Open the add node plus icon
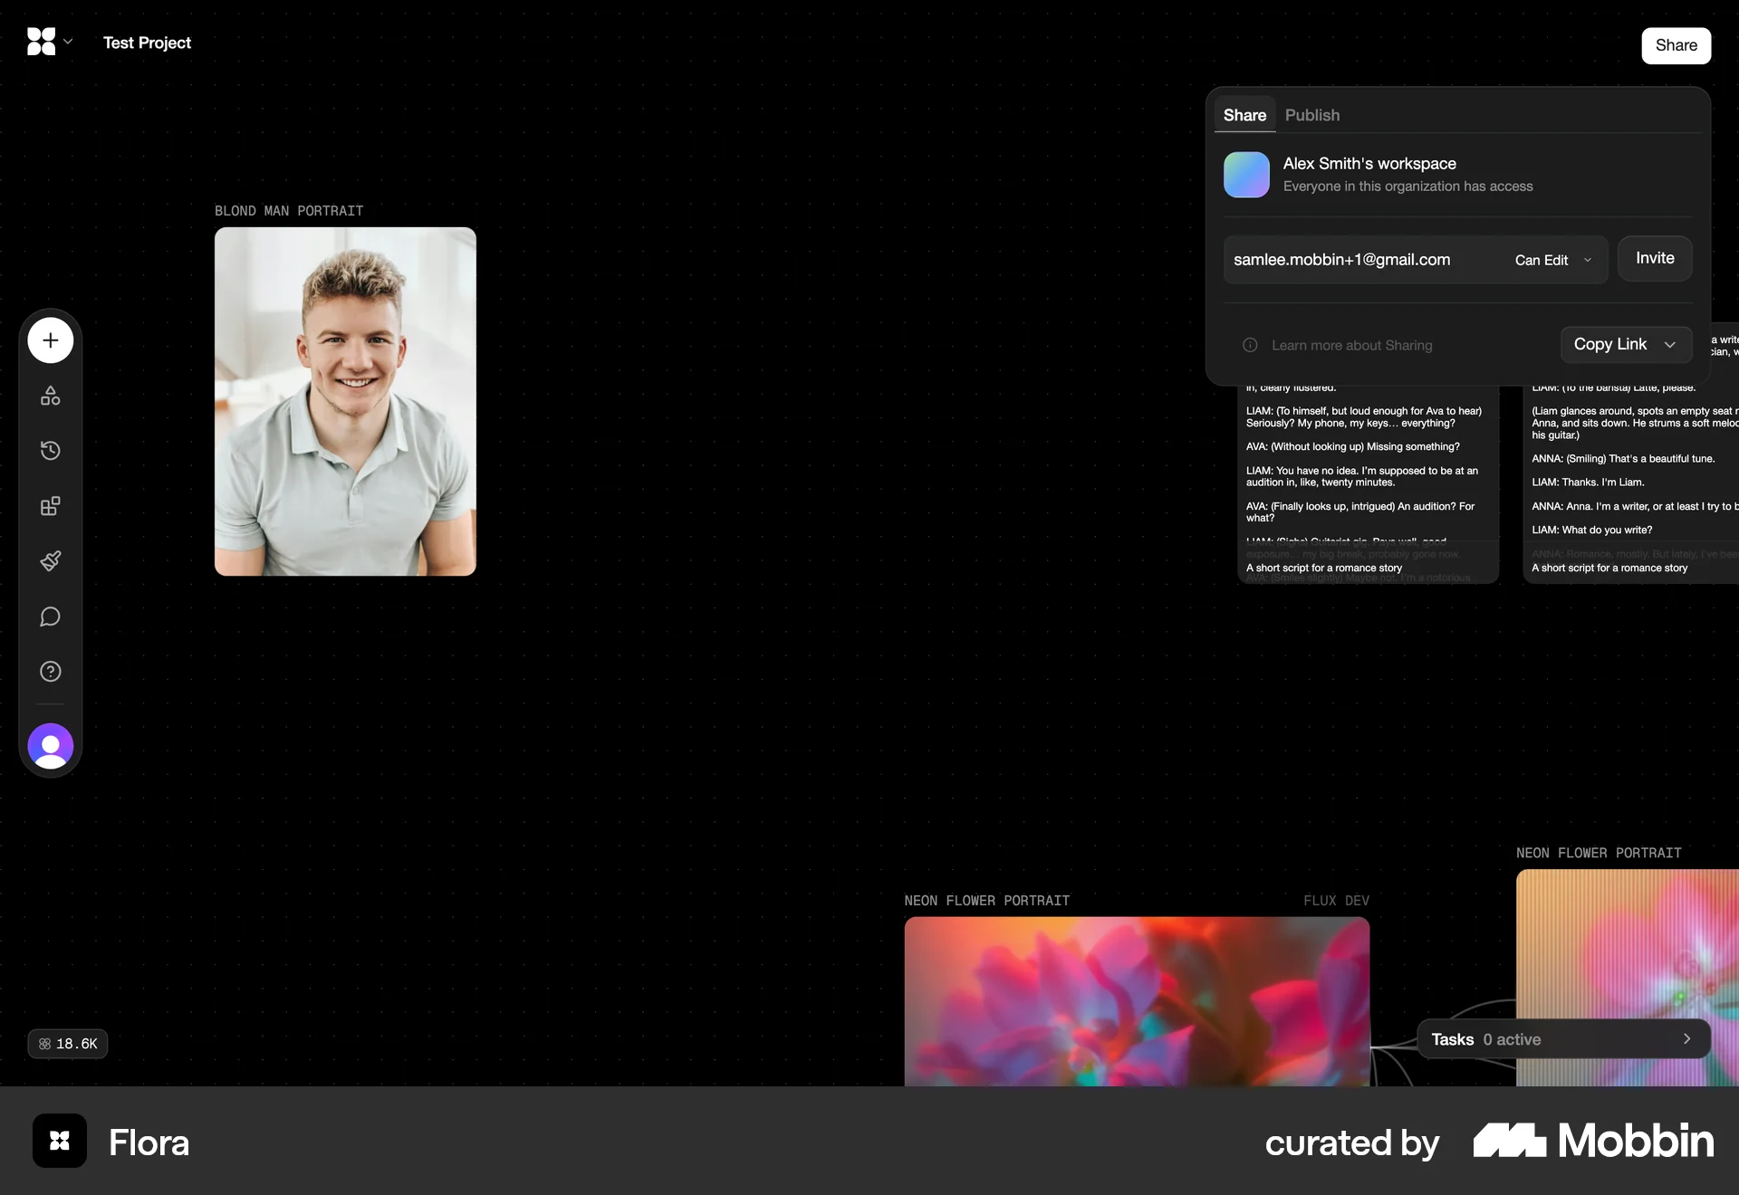The width and height of the screenshot is (1739, 1195). pyautogui.click(x=50, y=339)
